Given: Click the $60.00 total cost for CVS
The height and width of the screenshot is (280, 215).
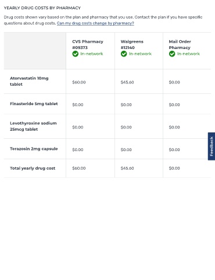Looking at the screenshot, I should [x=79, y=168].
